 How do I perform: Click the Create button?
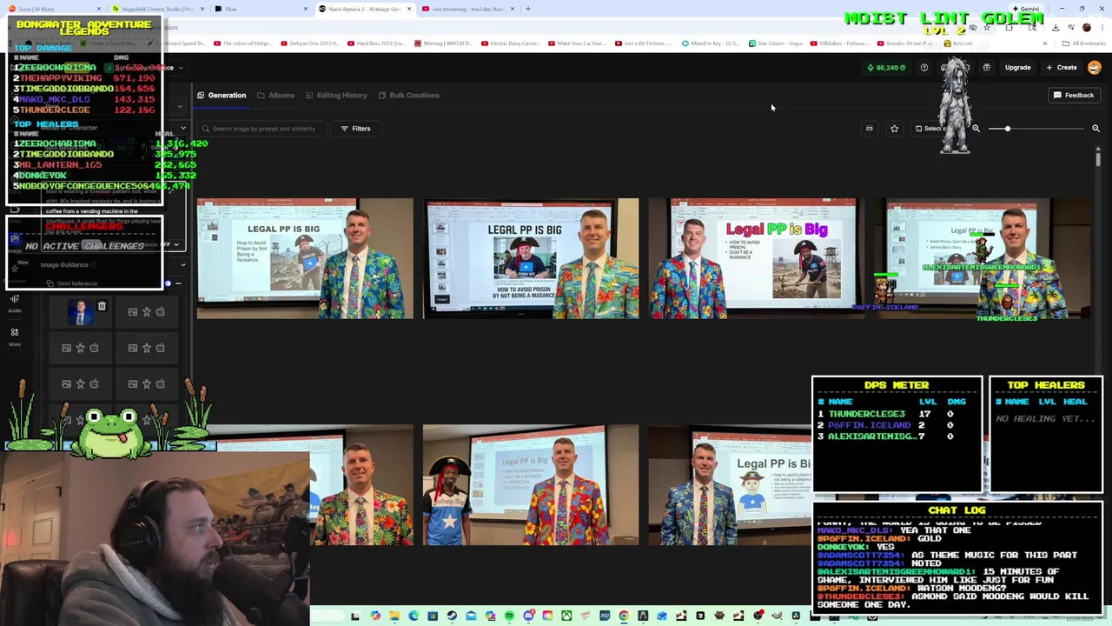(x=1062, y=67)
